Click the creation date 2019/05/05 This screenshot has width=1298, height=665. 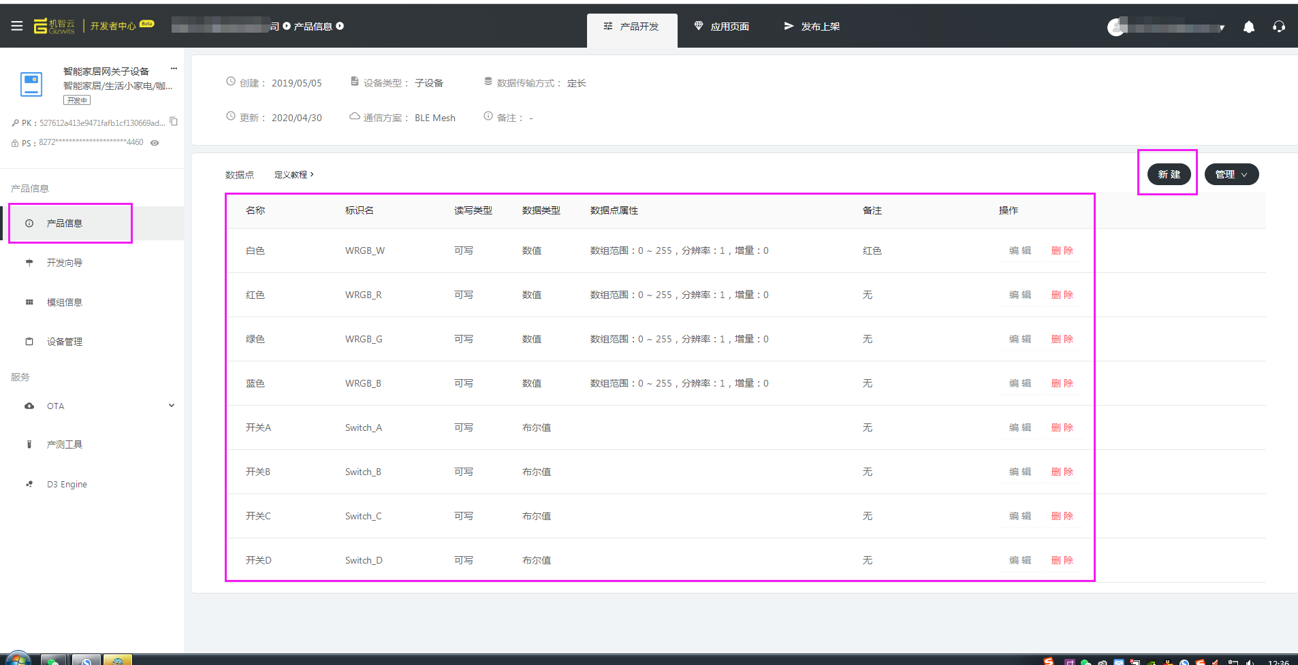point(297,83)
